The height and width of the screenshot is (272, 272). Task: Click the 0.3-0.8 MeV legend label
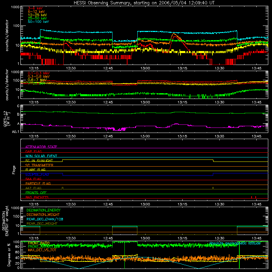[x=39, y=76]
